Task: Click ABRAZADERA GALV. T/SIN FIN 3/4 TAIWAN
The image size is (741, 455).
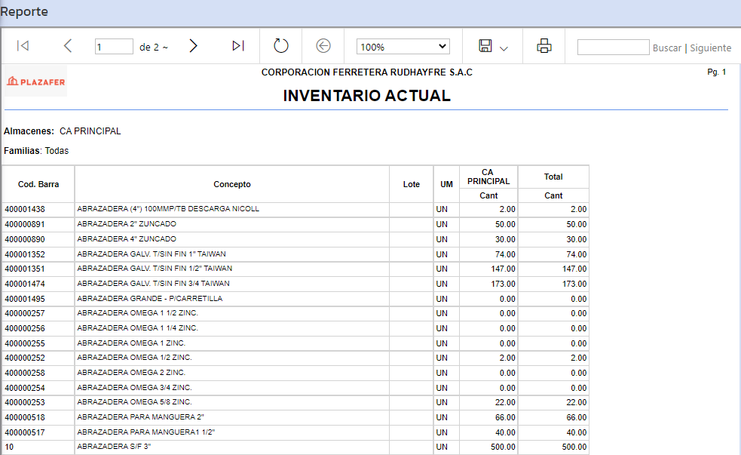Action: [153, 283]
